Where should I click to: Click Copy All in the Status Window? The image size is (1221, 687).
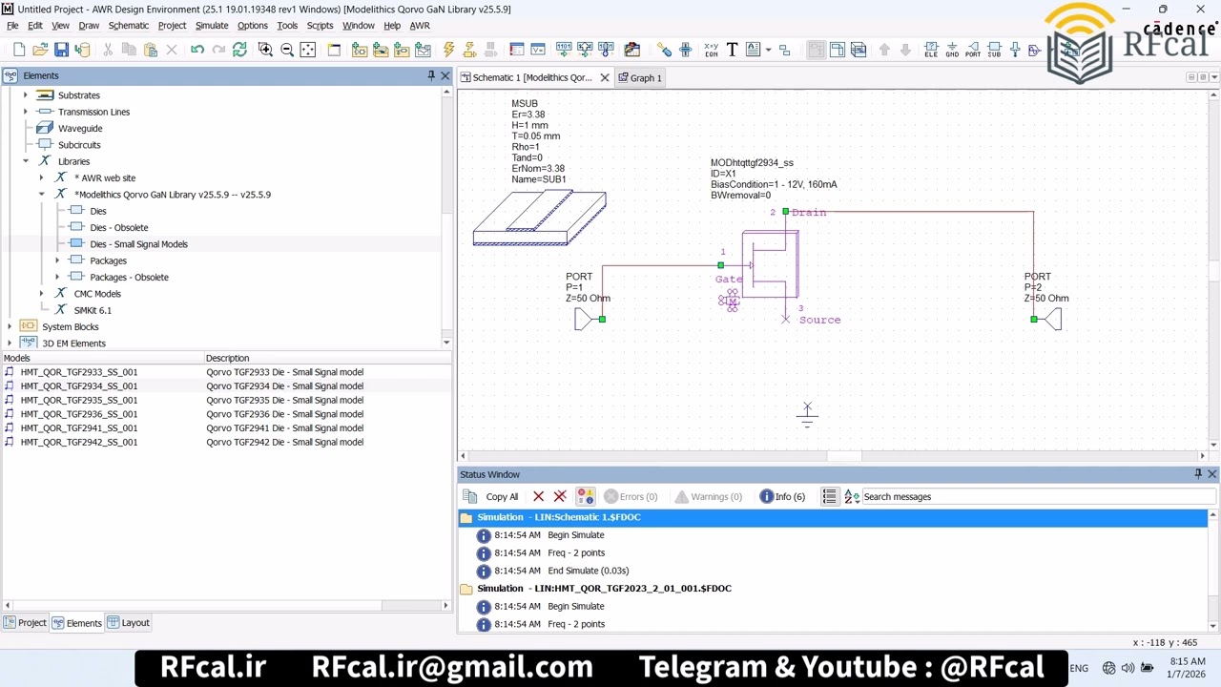coord(492,496)
